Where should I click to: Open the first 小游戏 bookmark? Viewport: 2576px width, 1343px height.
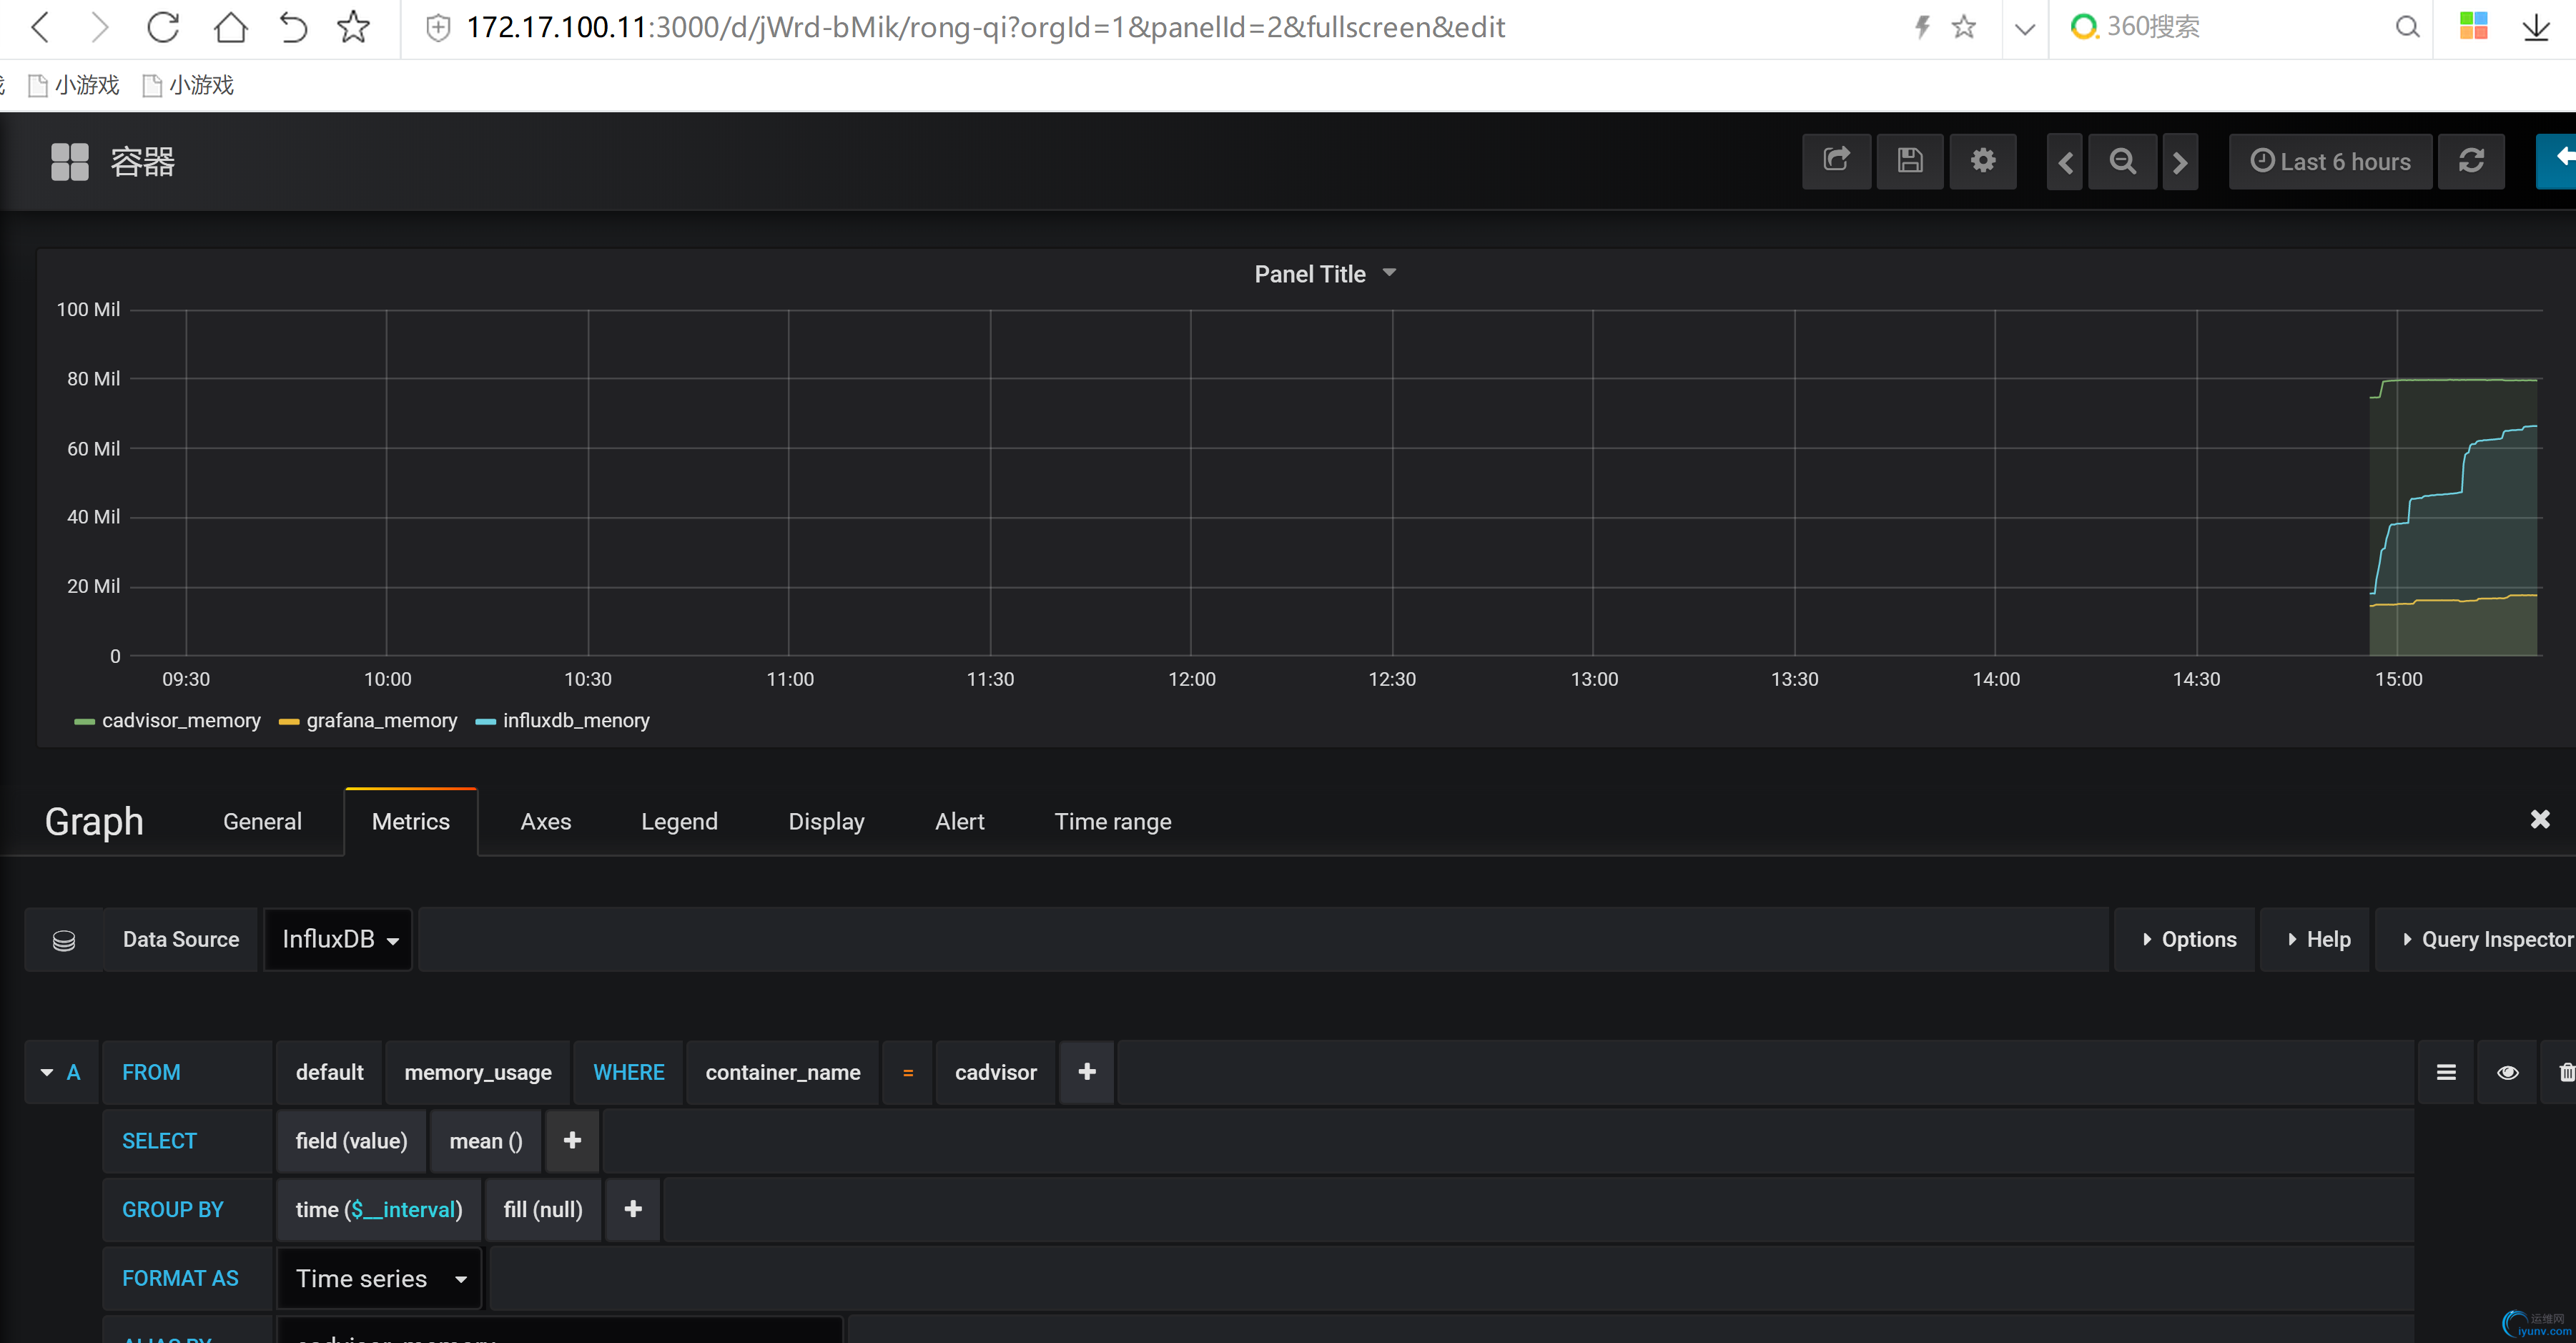coord(74,85)
